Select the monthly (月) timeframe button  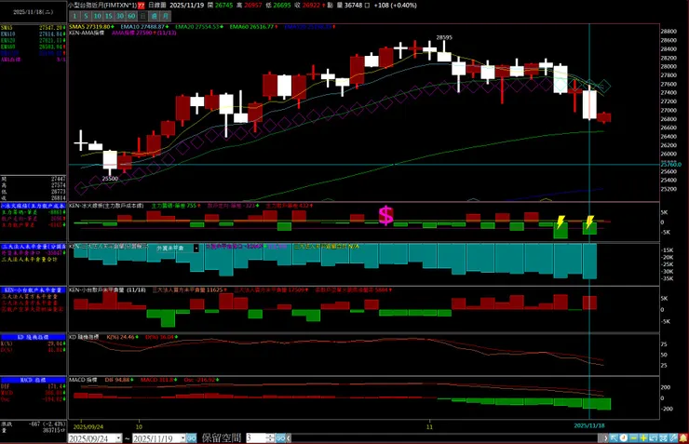[x=165, y=16]
